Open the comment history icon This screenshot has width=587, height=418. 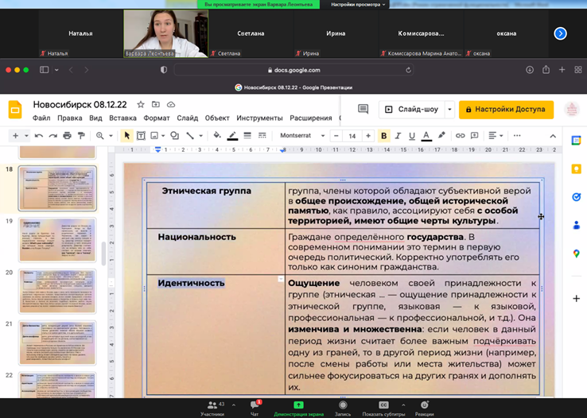pos(363,110)
